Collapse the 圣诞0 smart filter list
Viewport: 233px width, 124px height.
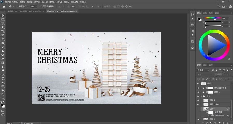230,109
